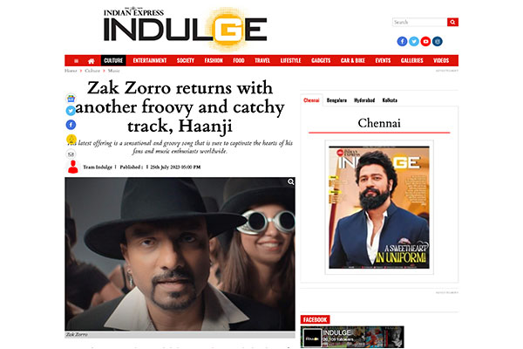Open the header Instagram icon
This screenshot has height=349, width=523.
[x=438, y=41]
